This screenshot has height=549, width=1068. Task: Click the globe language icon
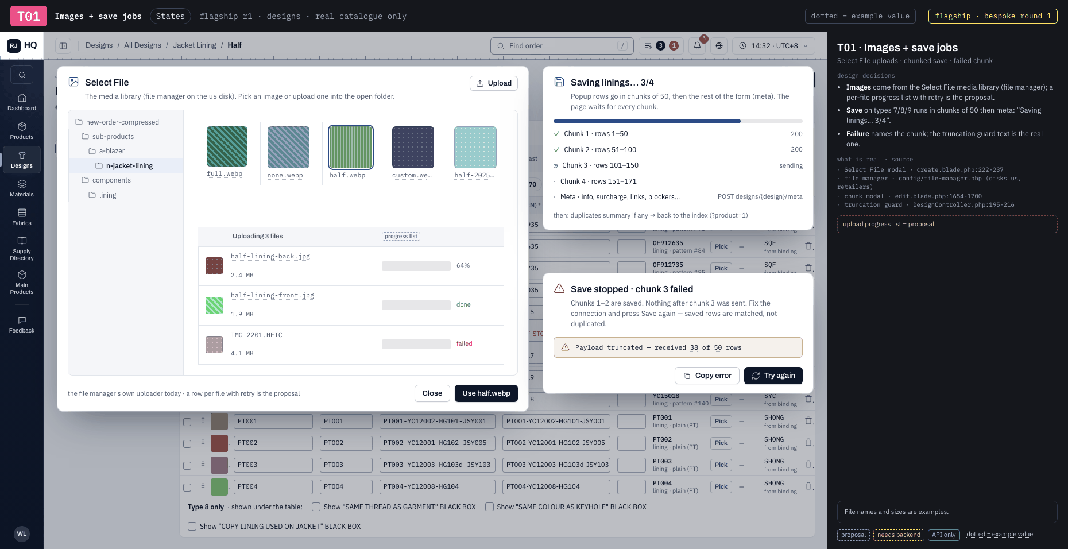coord(719,45)
